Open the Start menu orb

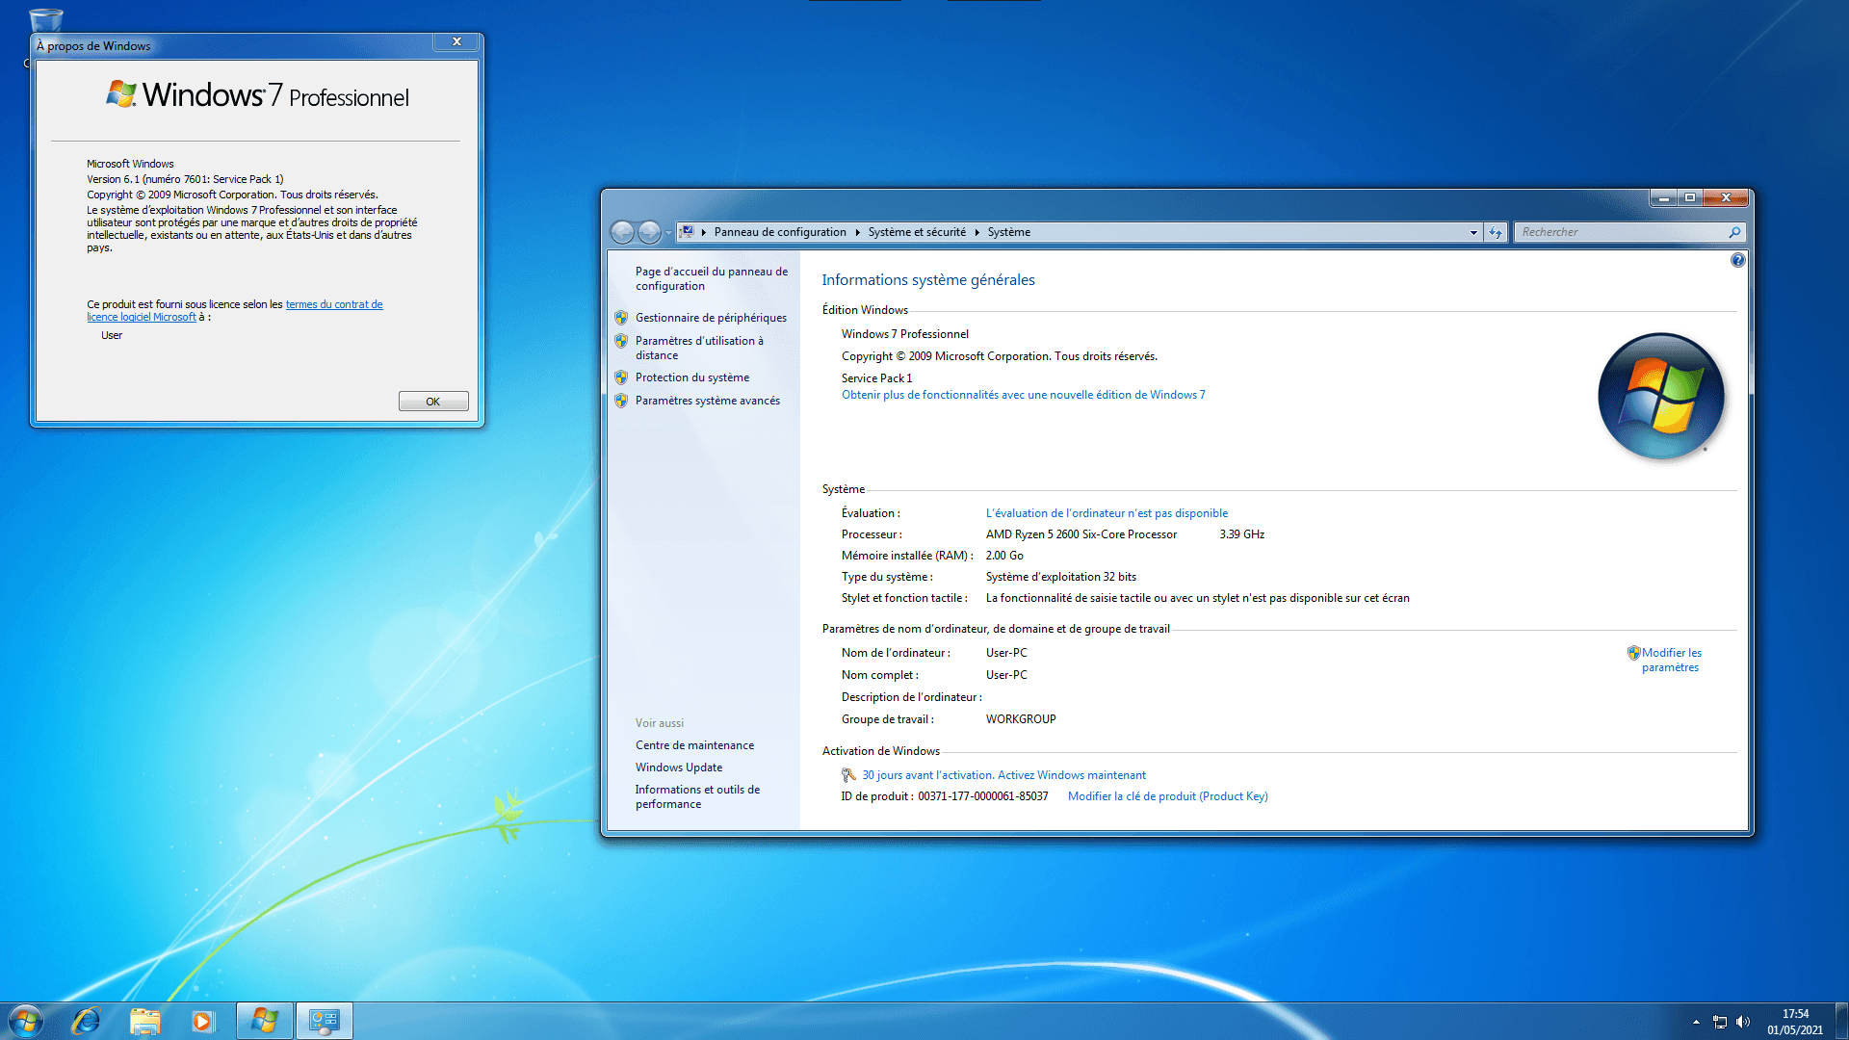point(26,1021)
